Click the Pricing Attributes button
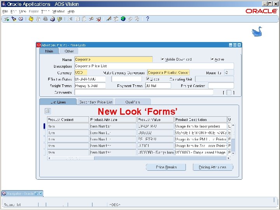280x210 pixels. [x=213, y=167]
